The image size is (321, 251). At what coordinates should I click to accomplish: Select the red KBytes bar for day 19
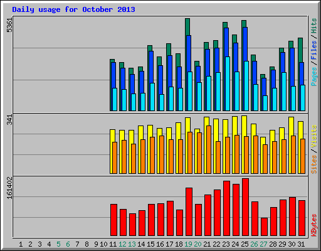[x=189, y=211]
